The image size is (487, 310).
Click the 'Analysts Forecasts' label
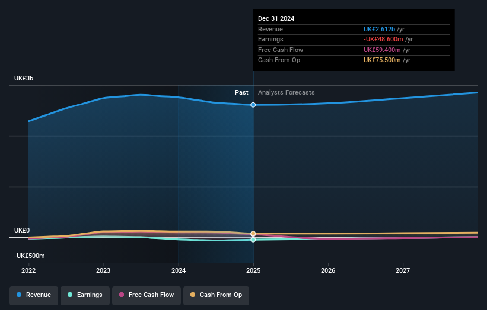point(287,93)
